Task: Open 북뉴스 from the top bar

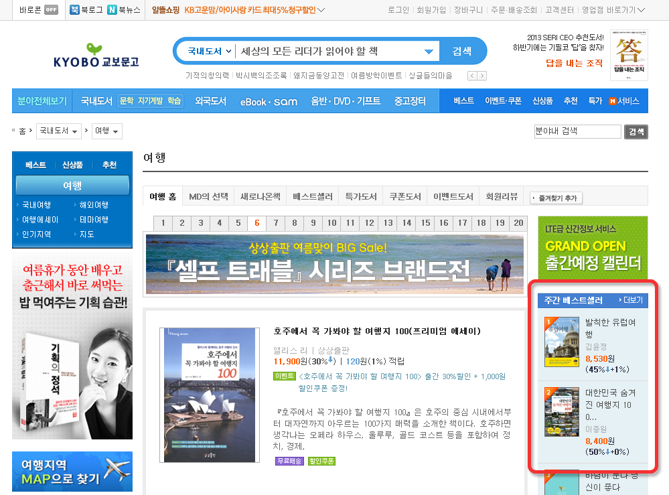Action: (124, 9)
